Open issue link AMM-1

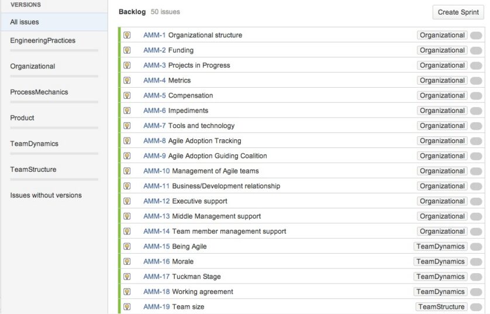click(154, 35)
